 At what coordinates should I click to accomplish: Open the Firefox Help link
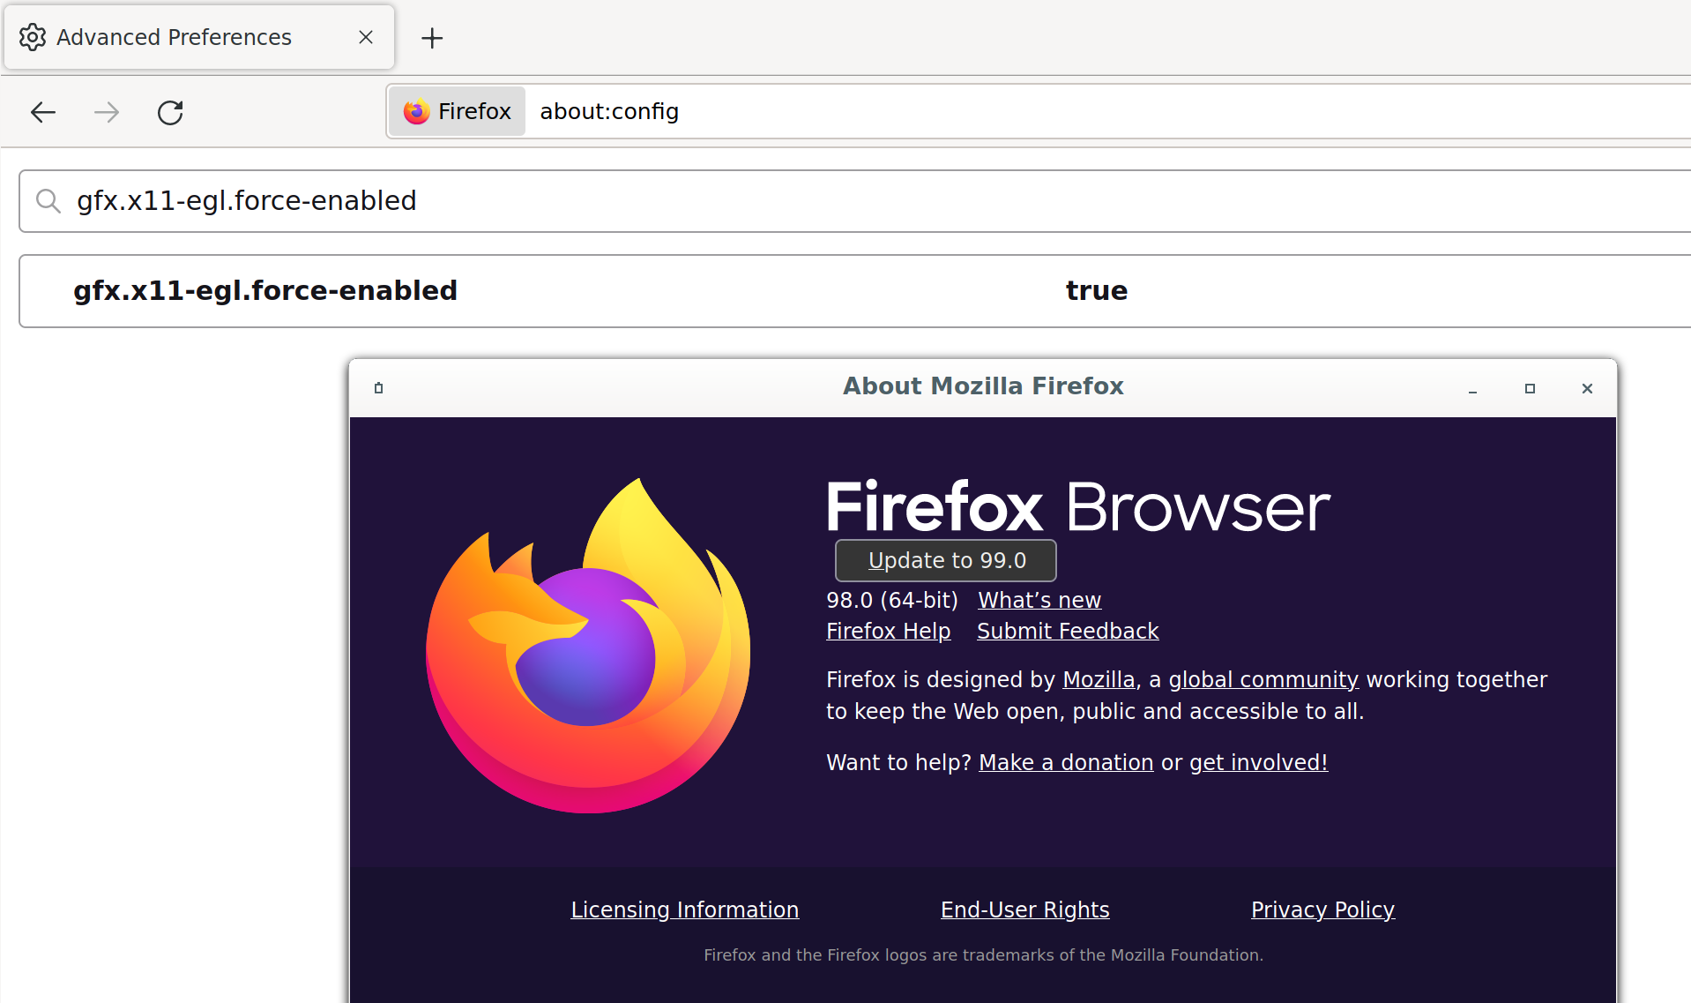pyautogui.click(x=888, y=631)
